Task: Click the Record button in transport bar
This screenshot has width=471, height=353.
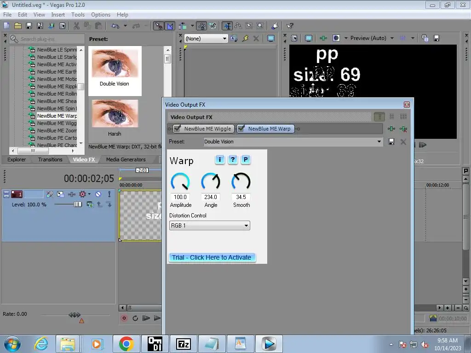Action: click(124, 318)
